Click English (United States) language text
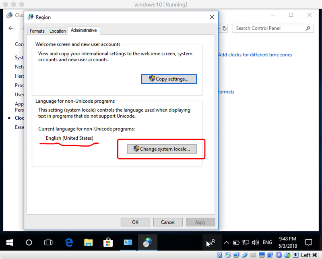 click(69, 138)
